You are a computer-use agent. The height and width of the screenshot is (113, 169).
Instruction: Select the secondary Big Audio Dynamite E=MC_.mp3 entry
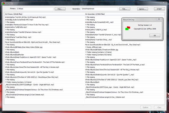[x=99, y=22]
